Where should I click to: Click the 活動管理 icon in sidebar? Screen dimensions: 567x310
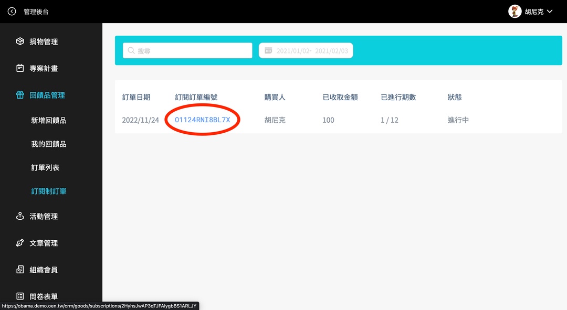(x=20, y=216)
